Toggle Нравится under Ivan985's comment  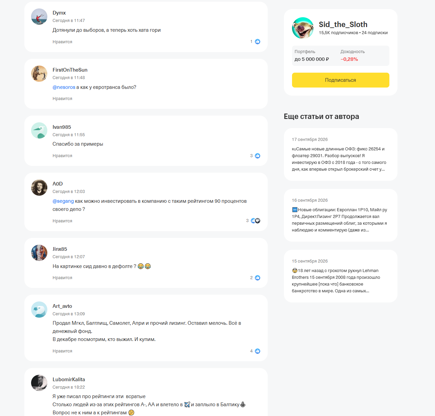pos(63,156)
